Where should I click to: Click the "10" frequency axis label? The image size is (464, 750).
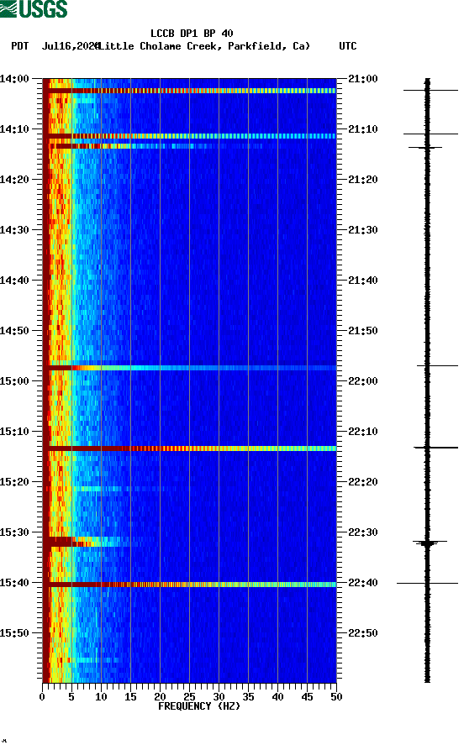tap(101, 697)
